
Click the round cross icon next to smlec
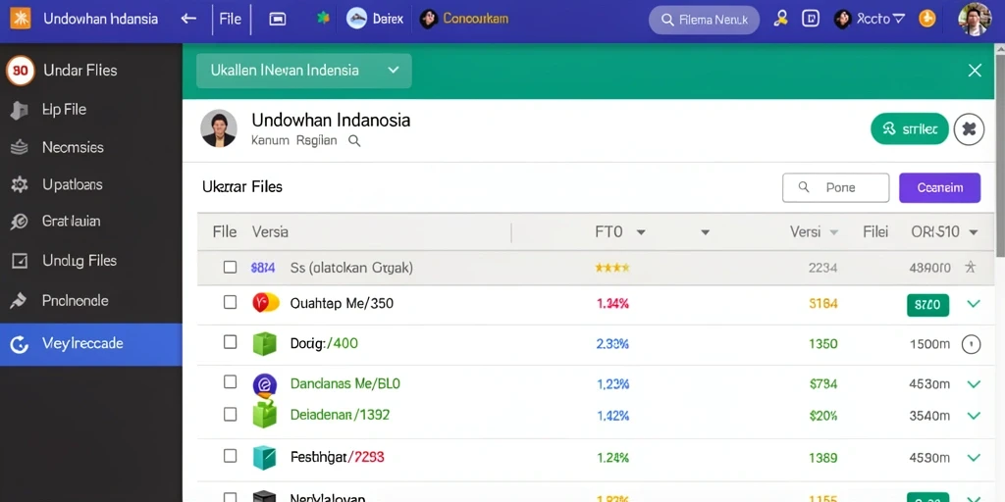(969, 129)
